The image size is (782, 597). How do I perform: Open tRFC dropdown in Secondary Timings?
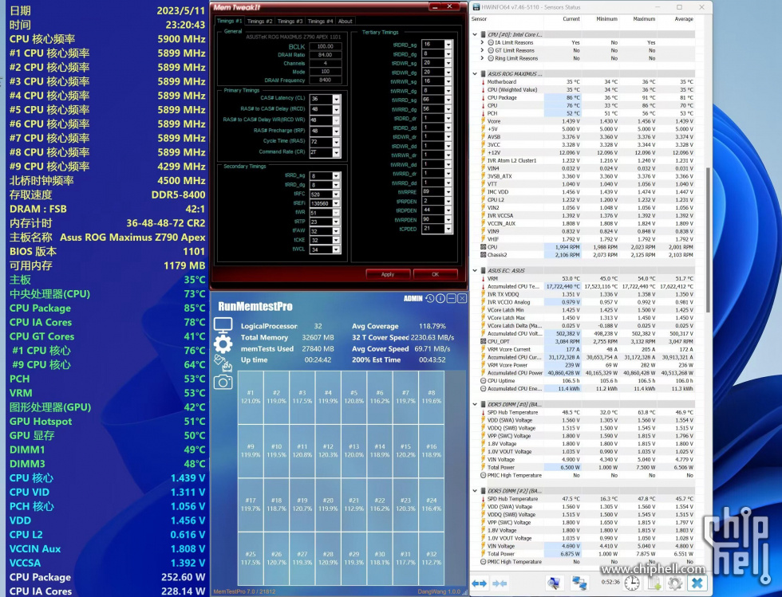pyautogui.click(x=336, y=194)
